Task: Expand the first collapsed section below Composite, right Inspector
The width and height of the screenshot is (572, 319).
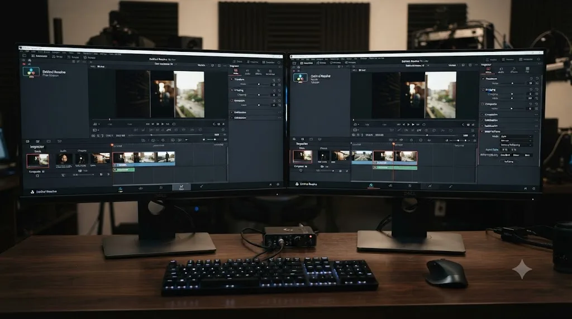Action: [509, 115]
